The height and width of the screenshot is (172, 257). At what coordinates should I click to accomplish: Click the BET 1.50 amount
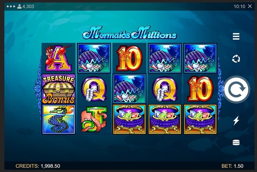point(232,166)
